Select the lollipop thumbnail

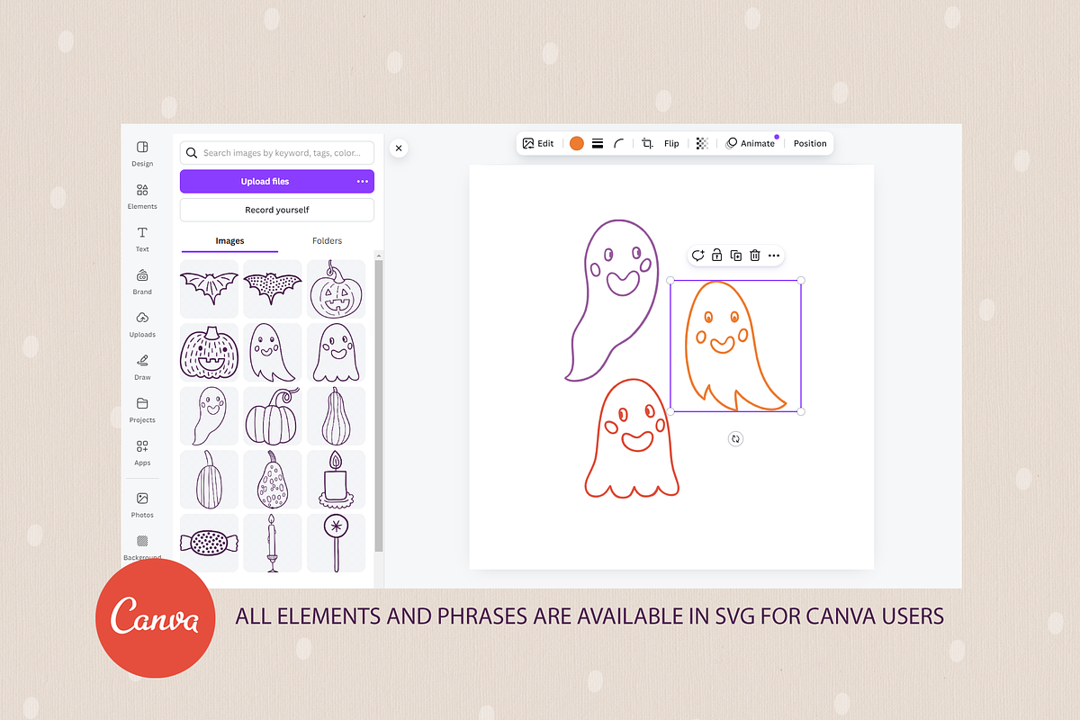point(337,543)
